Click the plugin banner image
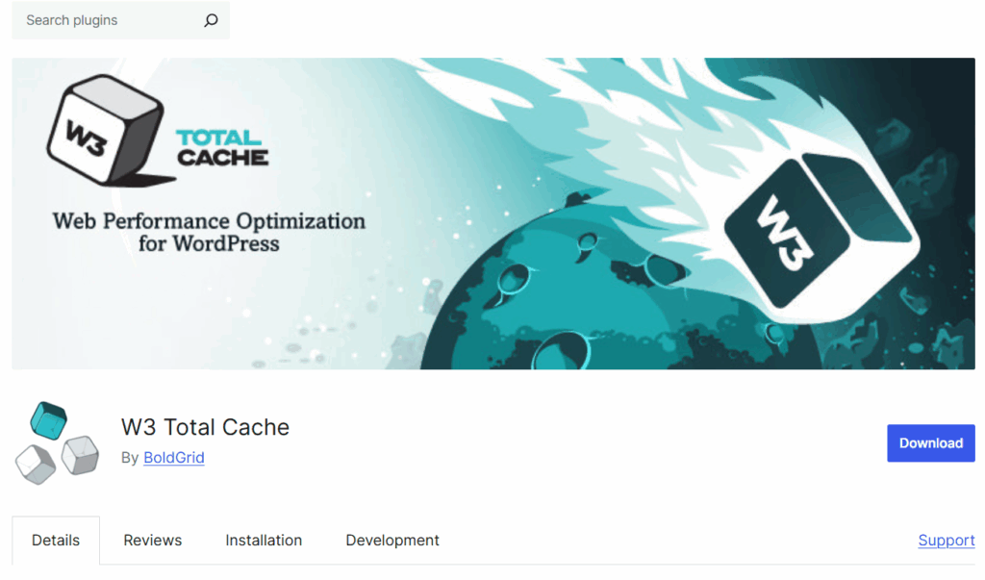985x580 pixels. (492, 213)
